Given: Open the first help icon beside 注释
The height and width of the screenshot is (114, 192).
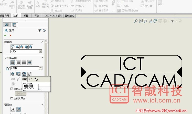Looking at the screenshot, I should (39, 30).
